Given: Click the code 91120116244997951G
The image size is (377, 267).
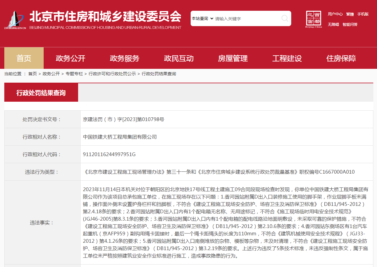Looking at the screenshot, I should pyautogui.click(x=109, y=154).
